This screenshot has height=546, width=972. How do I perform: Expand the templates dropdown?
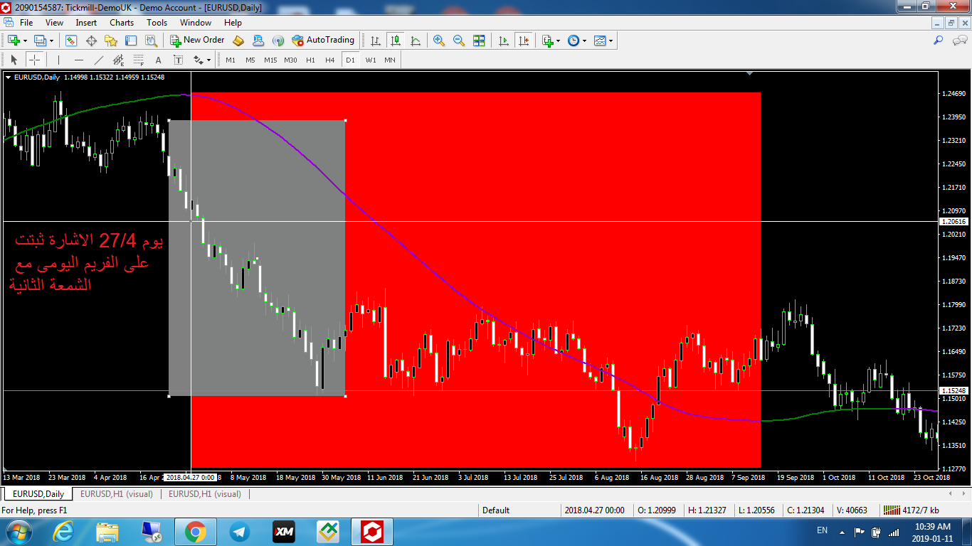[604, 41]
